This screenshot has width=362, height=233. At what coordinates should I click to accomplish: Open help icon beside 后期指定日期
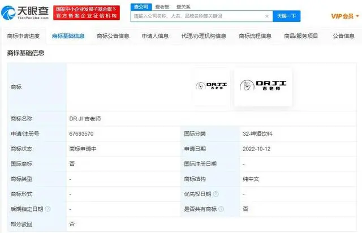pyautogui.click(x=48, y=209)
